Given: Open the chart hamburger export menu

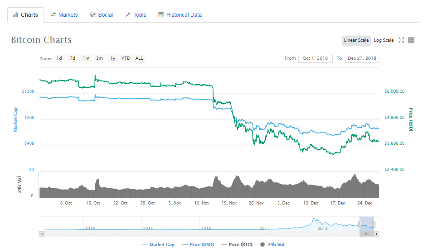Looking at the screenshot, I should 411,40.
